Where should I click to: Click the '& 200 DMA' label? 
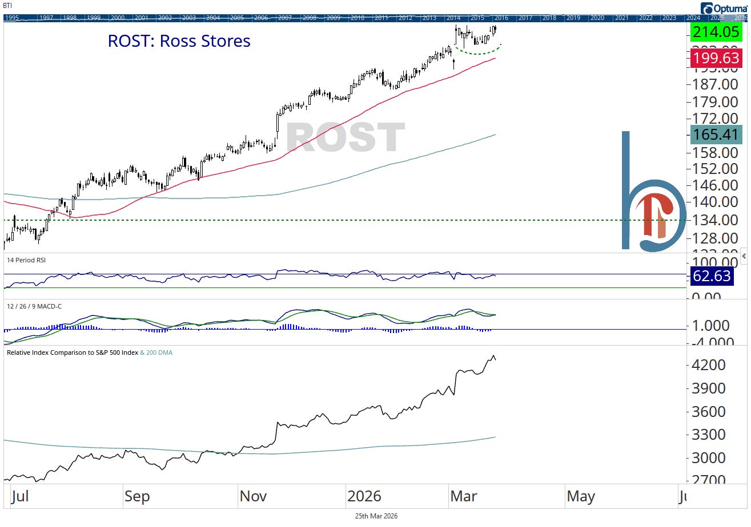tap(156, 352)
